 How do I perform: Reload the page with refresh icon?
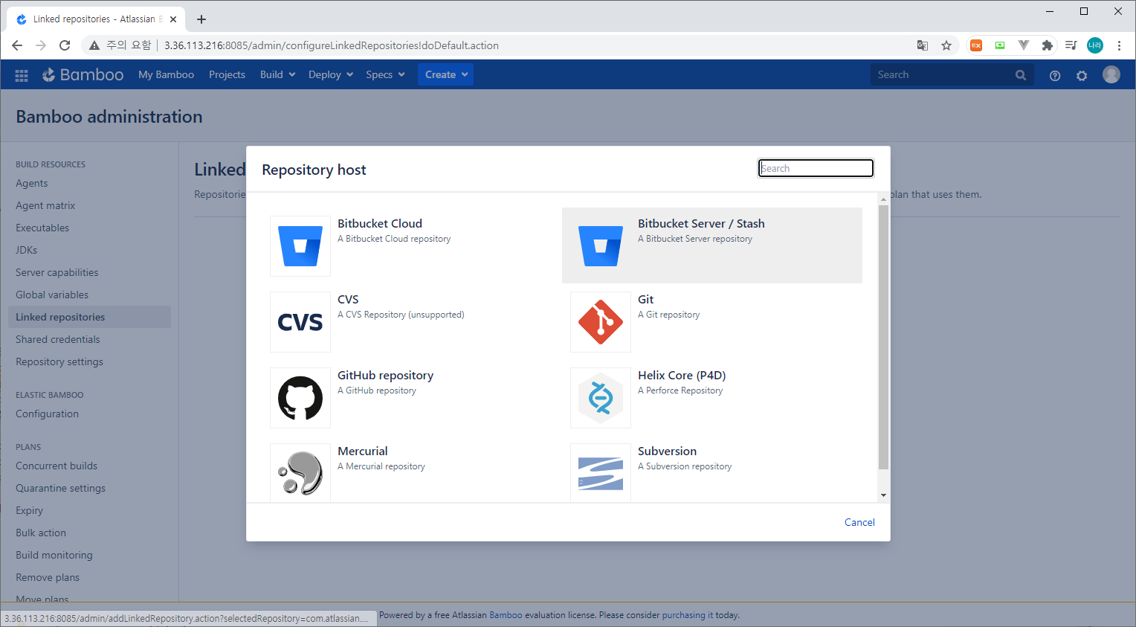65,45
